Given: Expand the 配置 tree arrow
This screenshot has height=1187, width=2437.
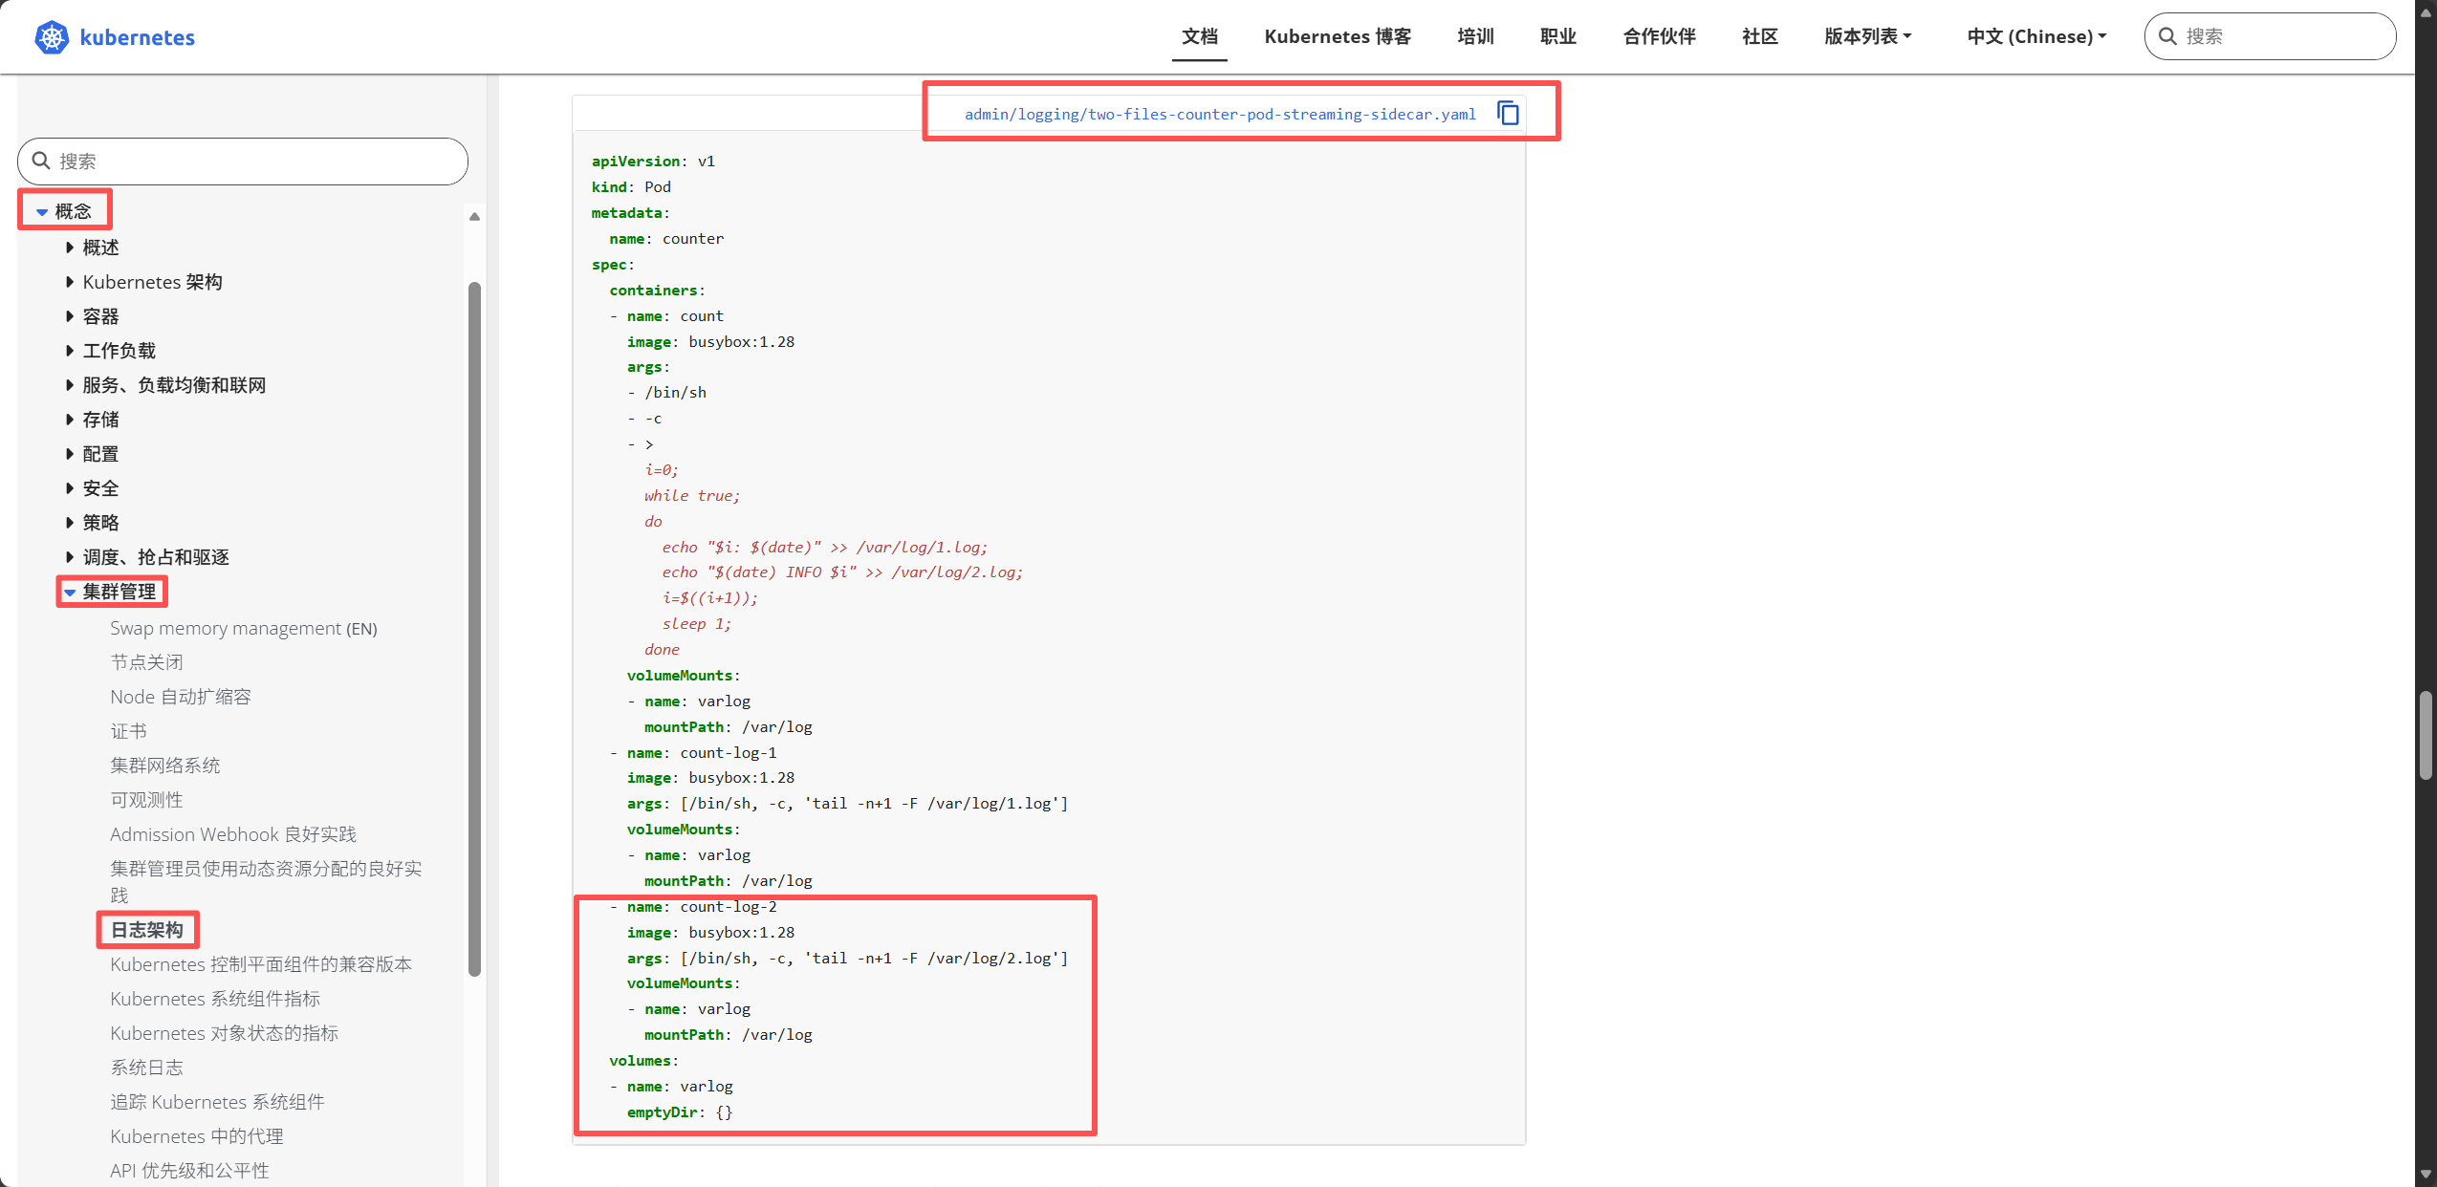Looking at the screenshot, I should pyautogui.click(x=70, y=454).
